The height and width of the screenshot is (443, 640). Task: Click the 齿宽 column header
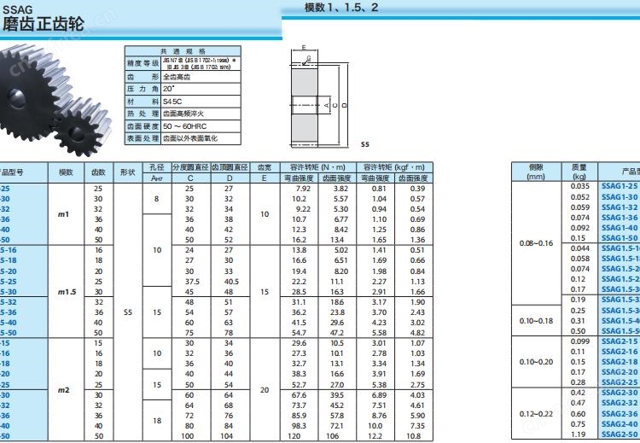pyautogui.click(x=265, y=167)
